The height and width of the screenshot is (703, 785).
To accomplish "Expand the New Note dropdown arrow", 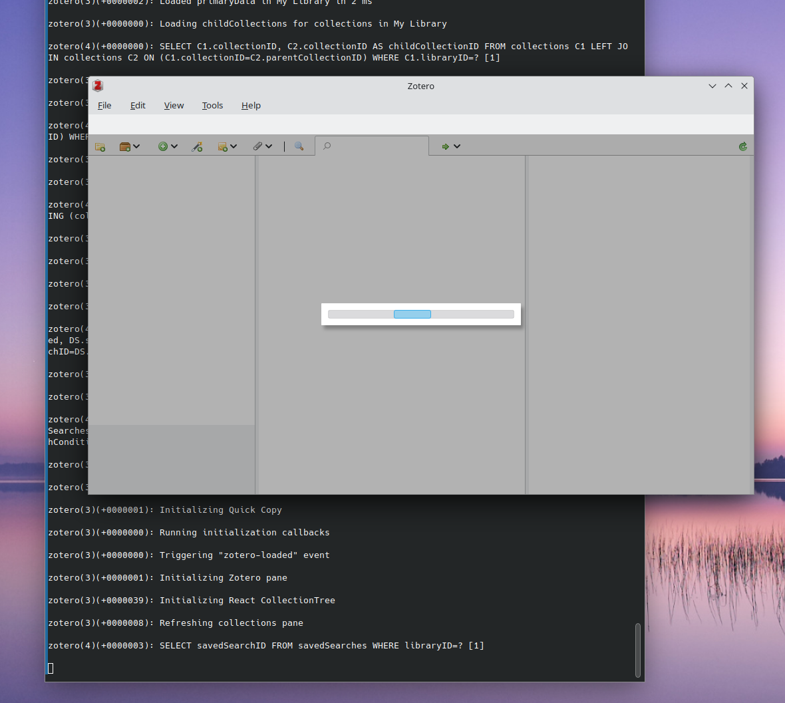I will (234, 146).
